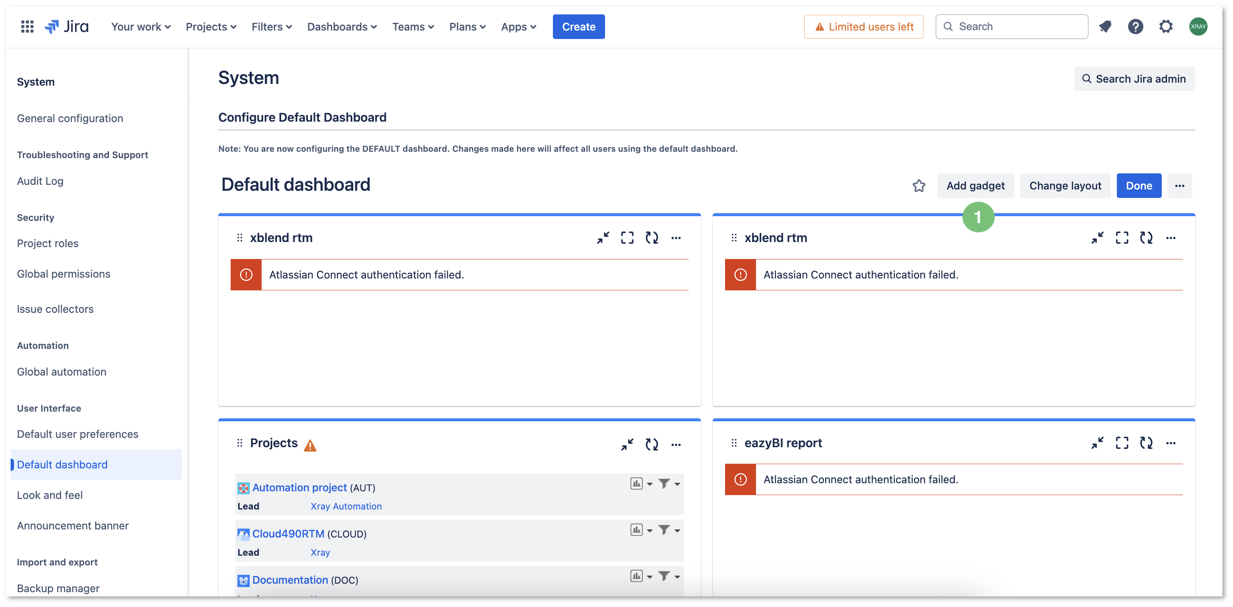Open General configuration in sidebar
Image resolution: width=1233 pixels, height=607 pixels.
coord(70,118)
